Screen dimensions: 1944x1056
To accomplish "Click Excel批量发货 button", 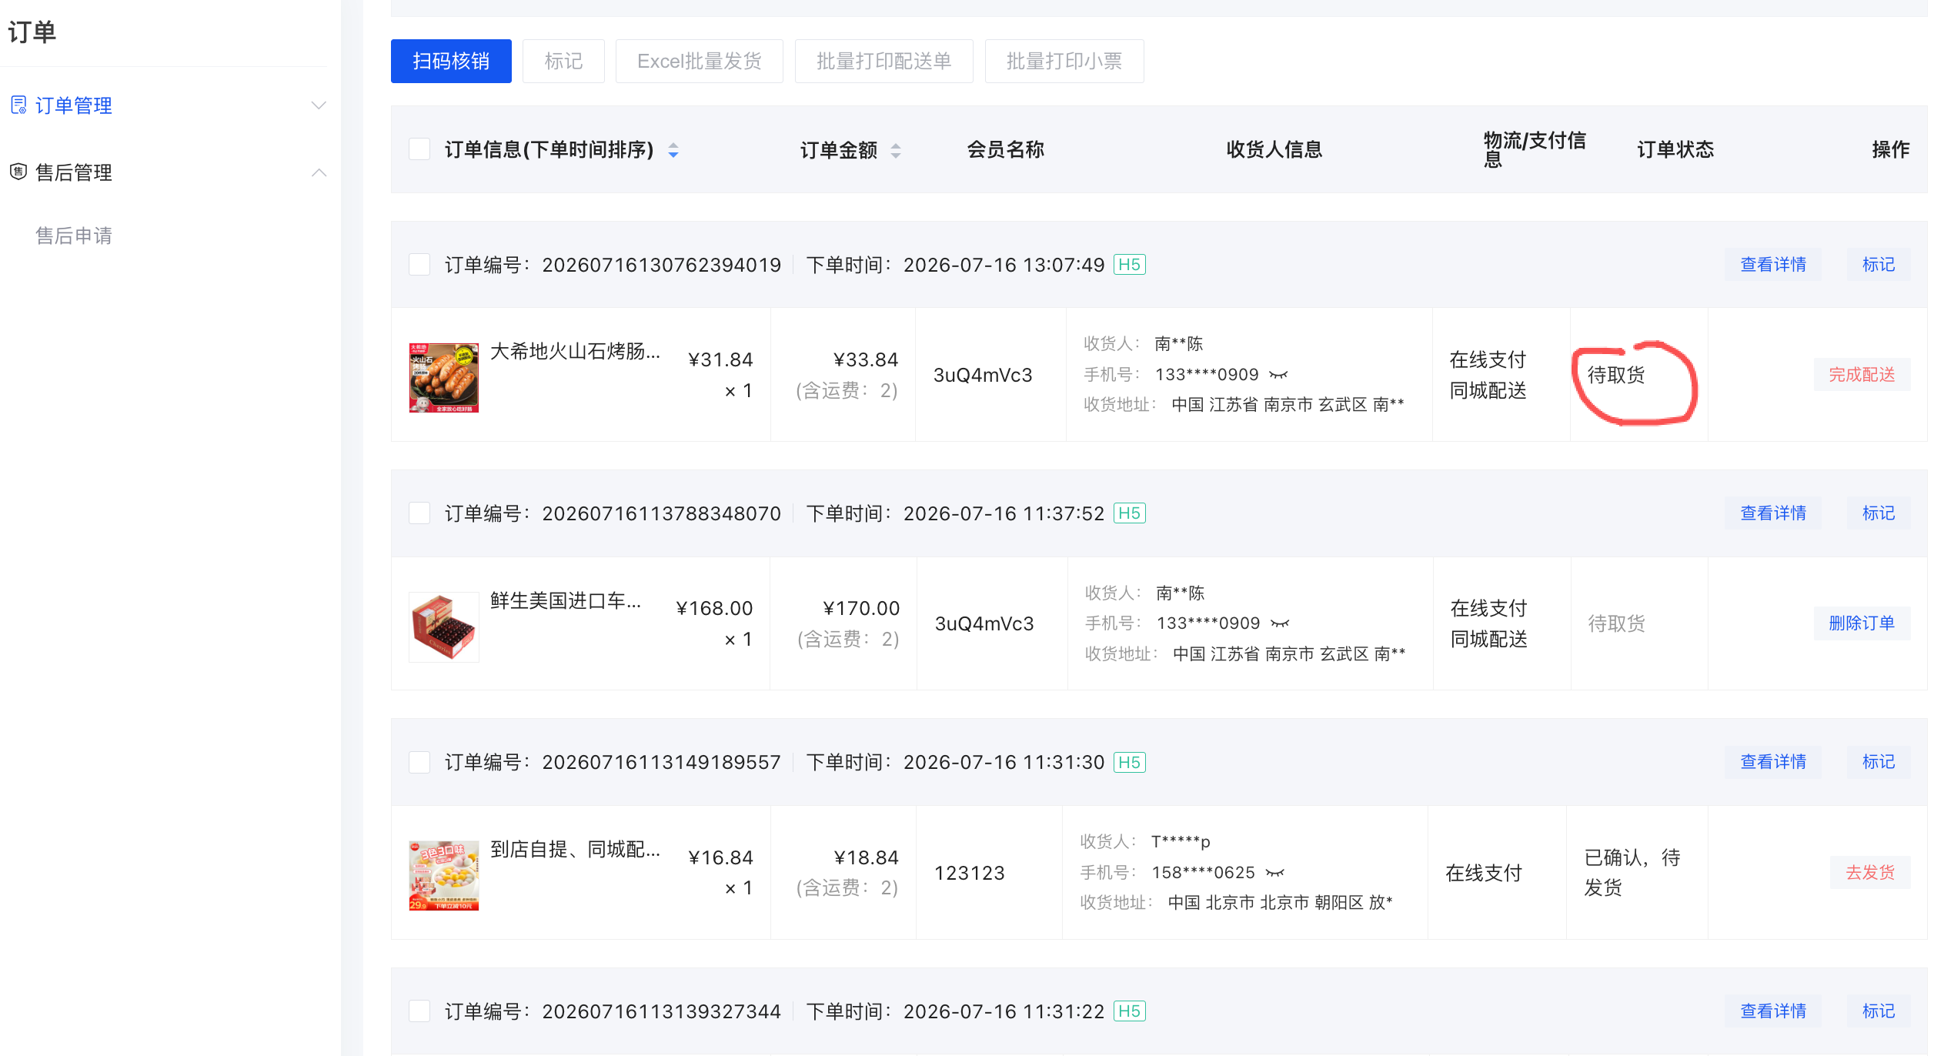I will 700,61.
